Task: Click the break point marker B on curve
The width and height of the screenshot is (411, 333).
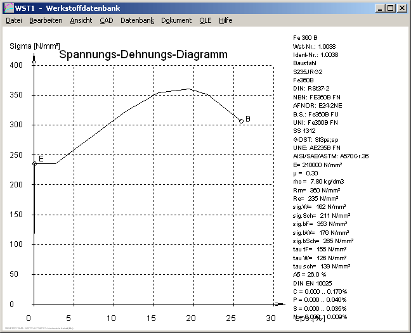Action: click(241, 121)
